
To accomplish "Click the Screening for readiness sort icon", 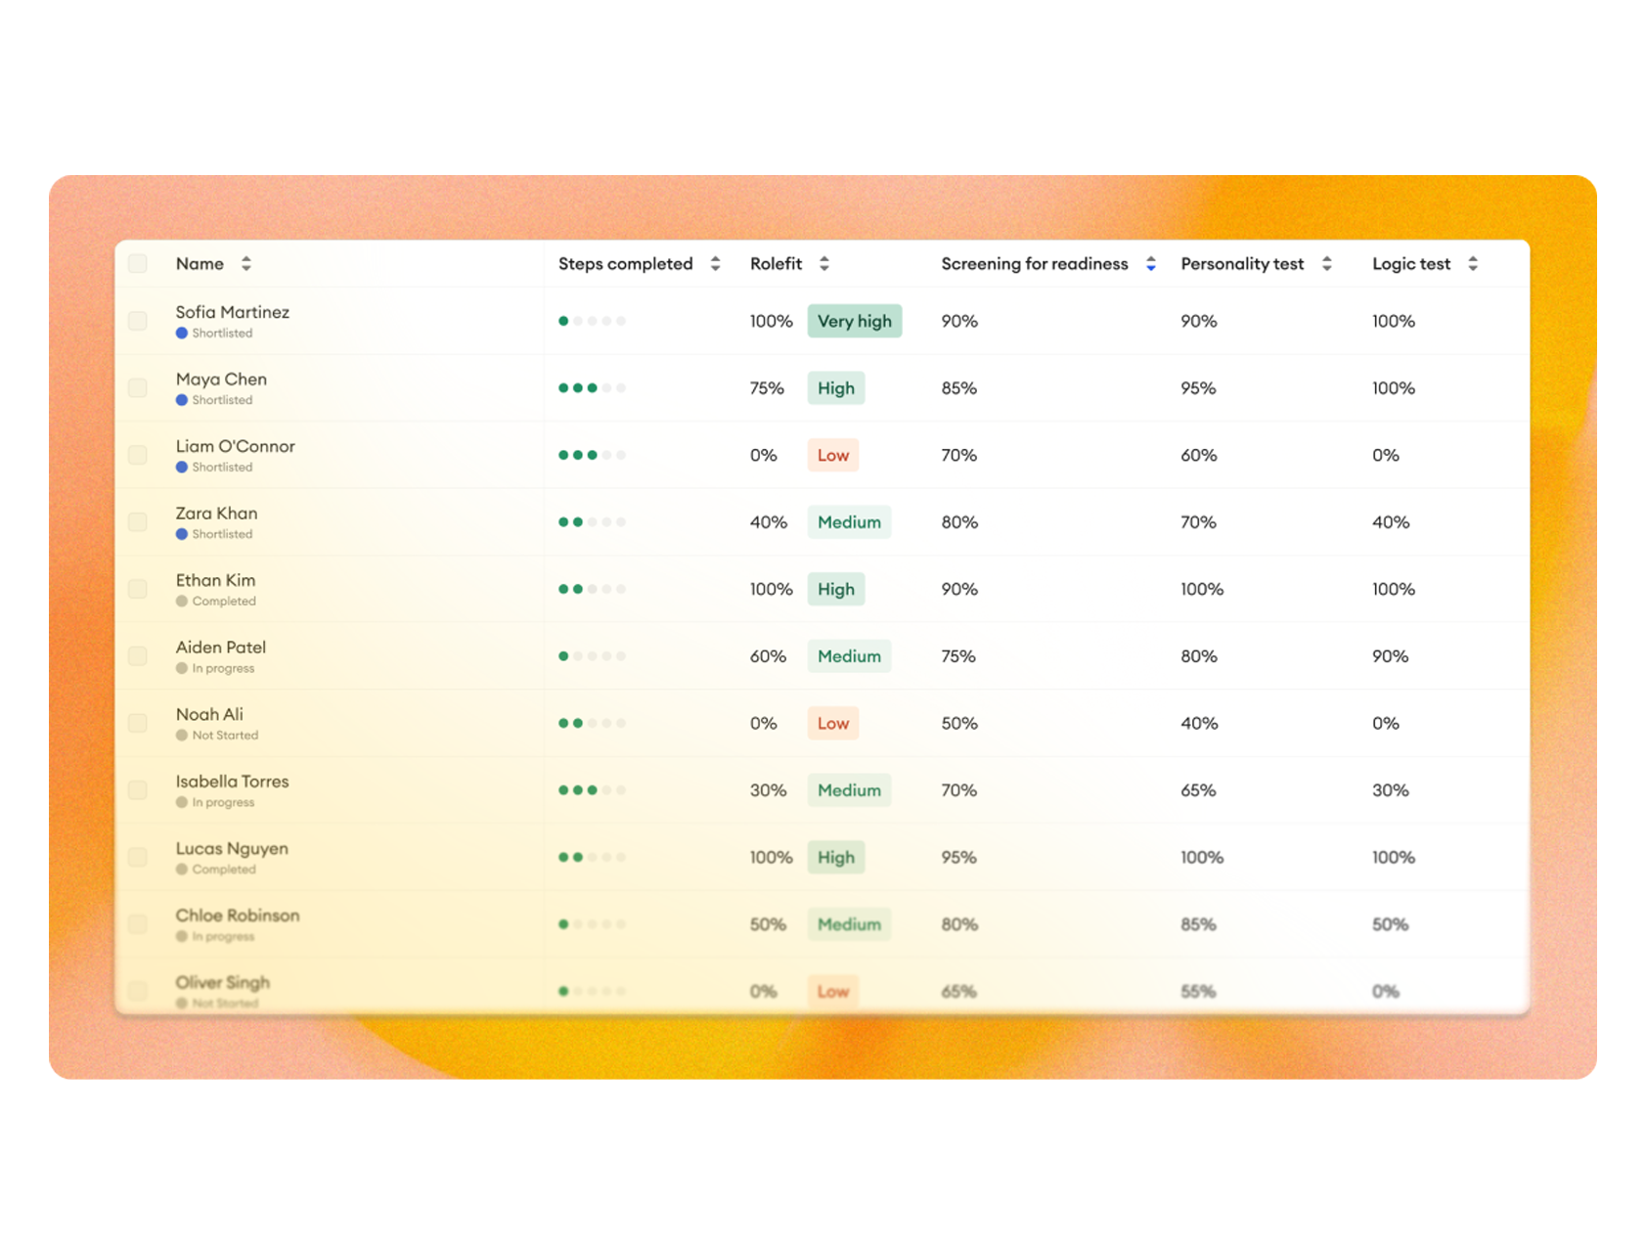I will coord(1150,264).
